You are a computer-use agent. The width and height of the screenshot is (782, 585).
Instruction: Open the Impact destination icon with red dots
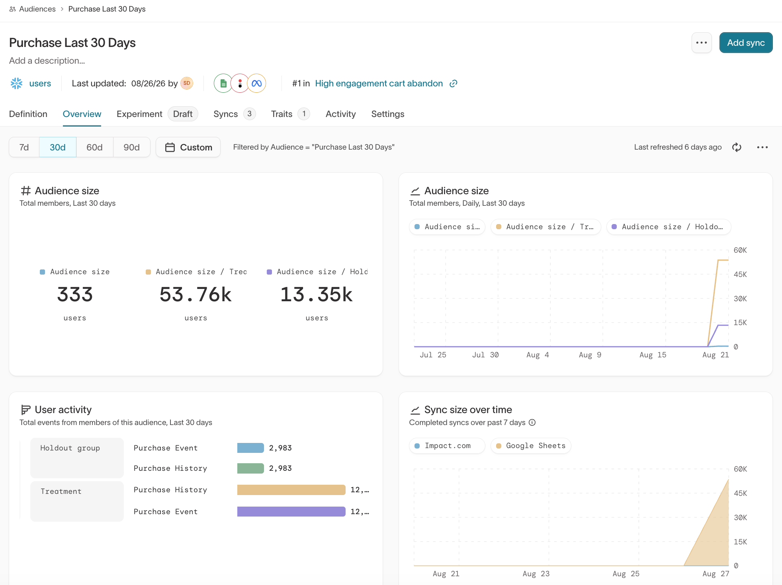click(x=240, y=83)
